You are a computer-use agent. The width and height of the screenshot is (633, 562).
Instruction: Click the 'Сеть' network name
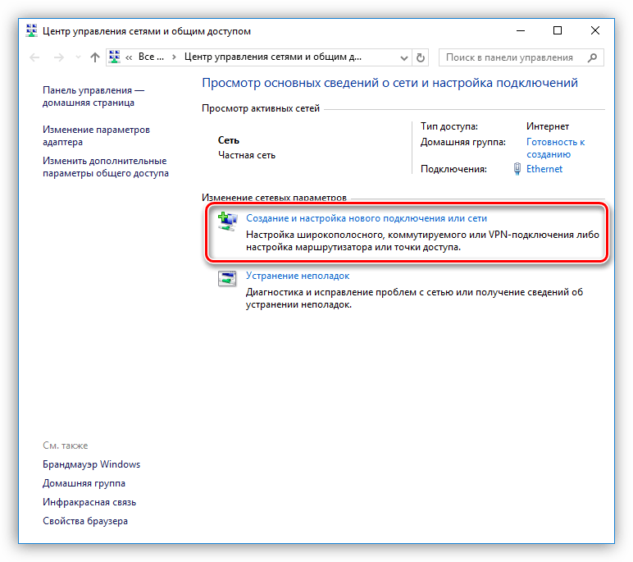coord(229,140)
